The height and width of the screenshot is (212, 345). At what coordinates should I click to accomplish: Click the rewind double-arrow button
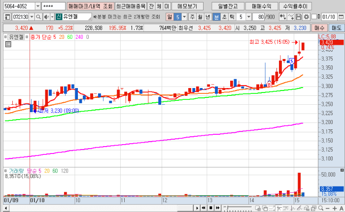pos(204,208)
